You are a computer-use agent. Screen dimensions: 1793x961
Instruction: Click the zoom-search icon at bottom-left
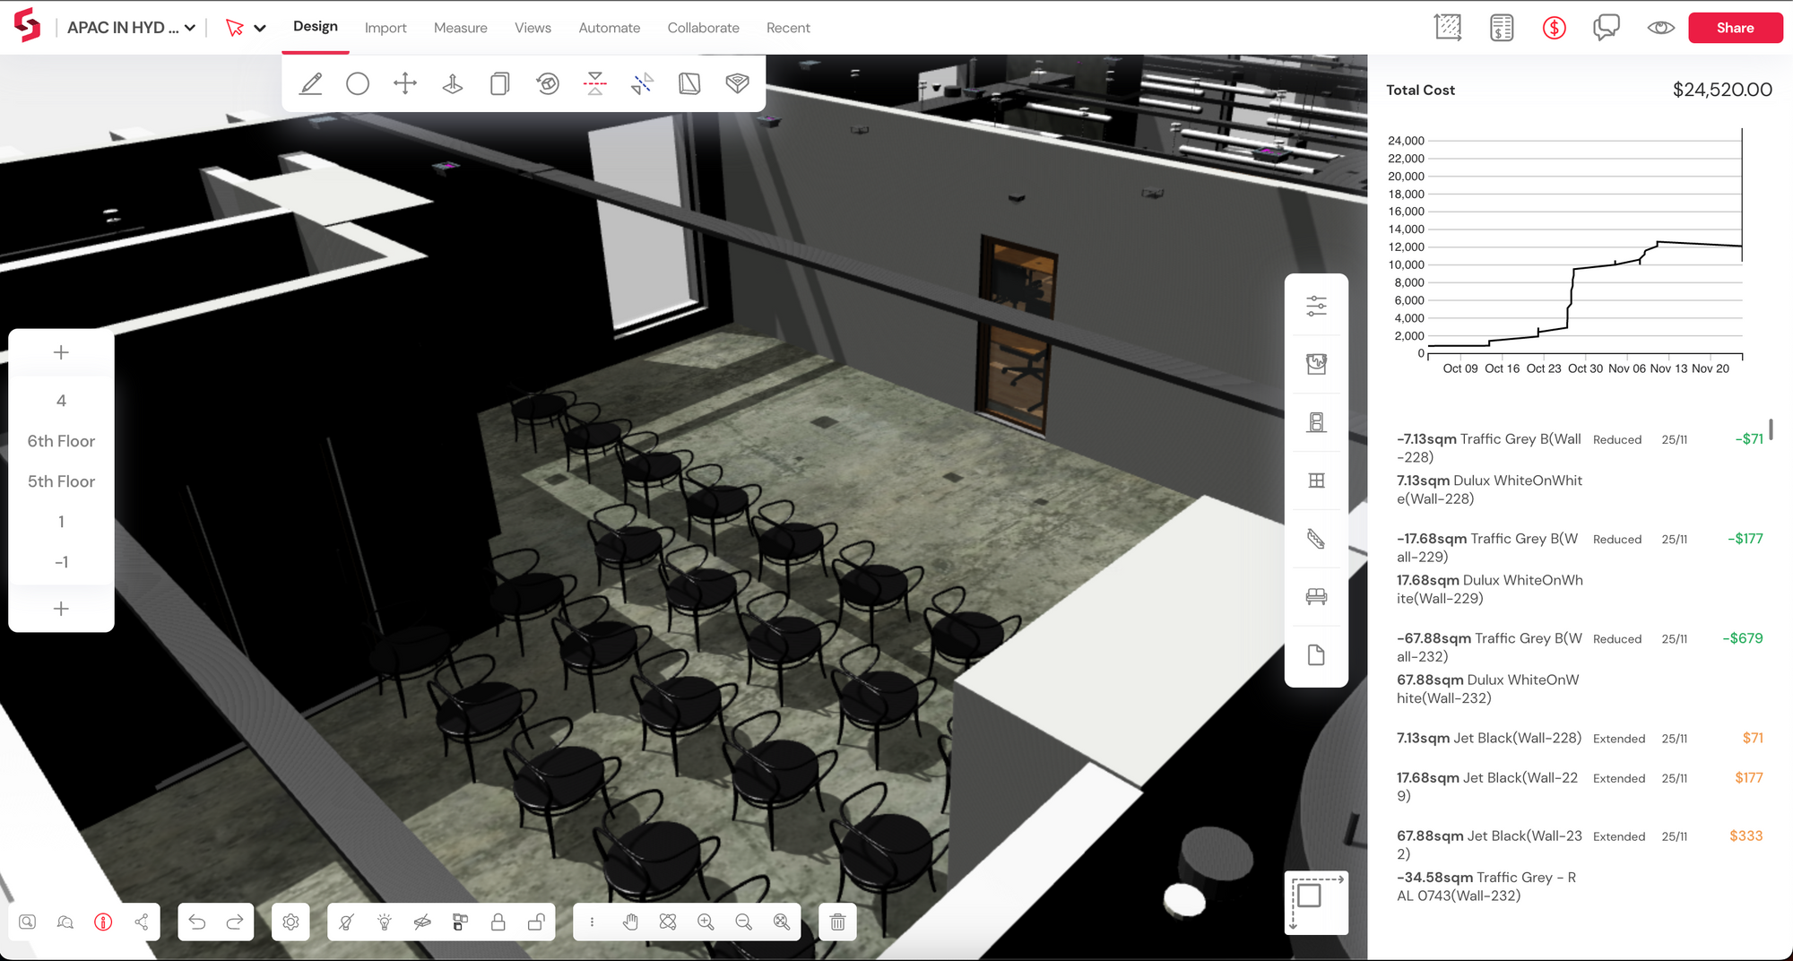[x=28, y=922]
